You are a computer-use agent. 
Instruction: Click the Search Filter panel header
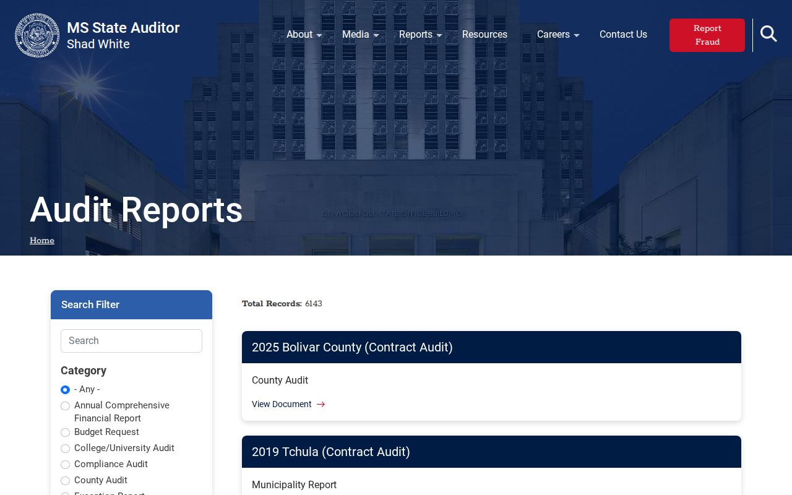[x=131, y=304]
